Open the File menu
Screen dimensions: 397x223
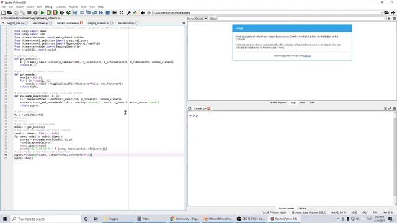coord(4,7)
